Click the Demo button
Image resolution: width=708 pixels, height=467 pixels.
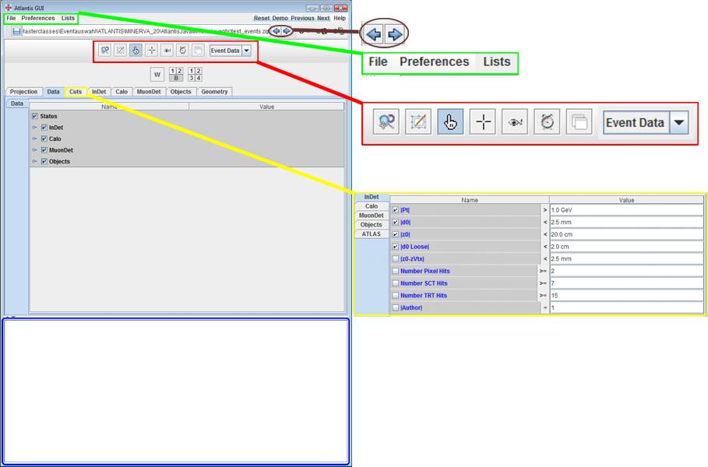tap(280, 18)
